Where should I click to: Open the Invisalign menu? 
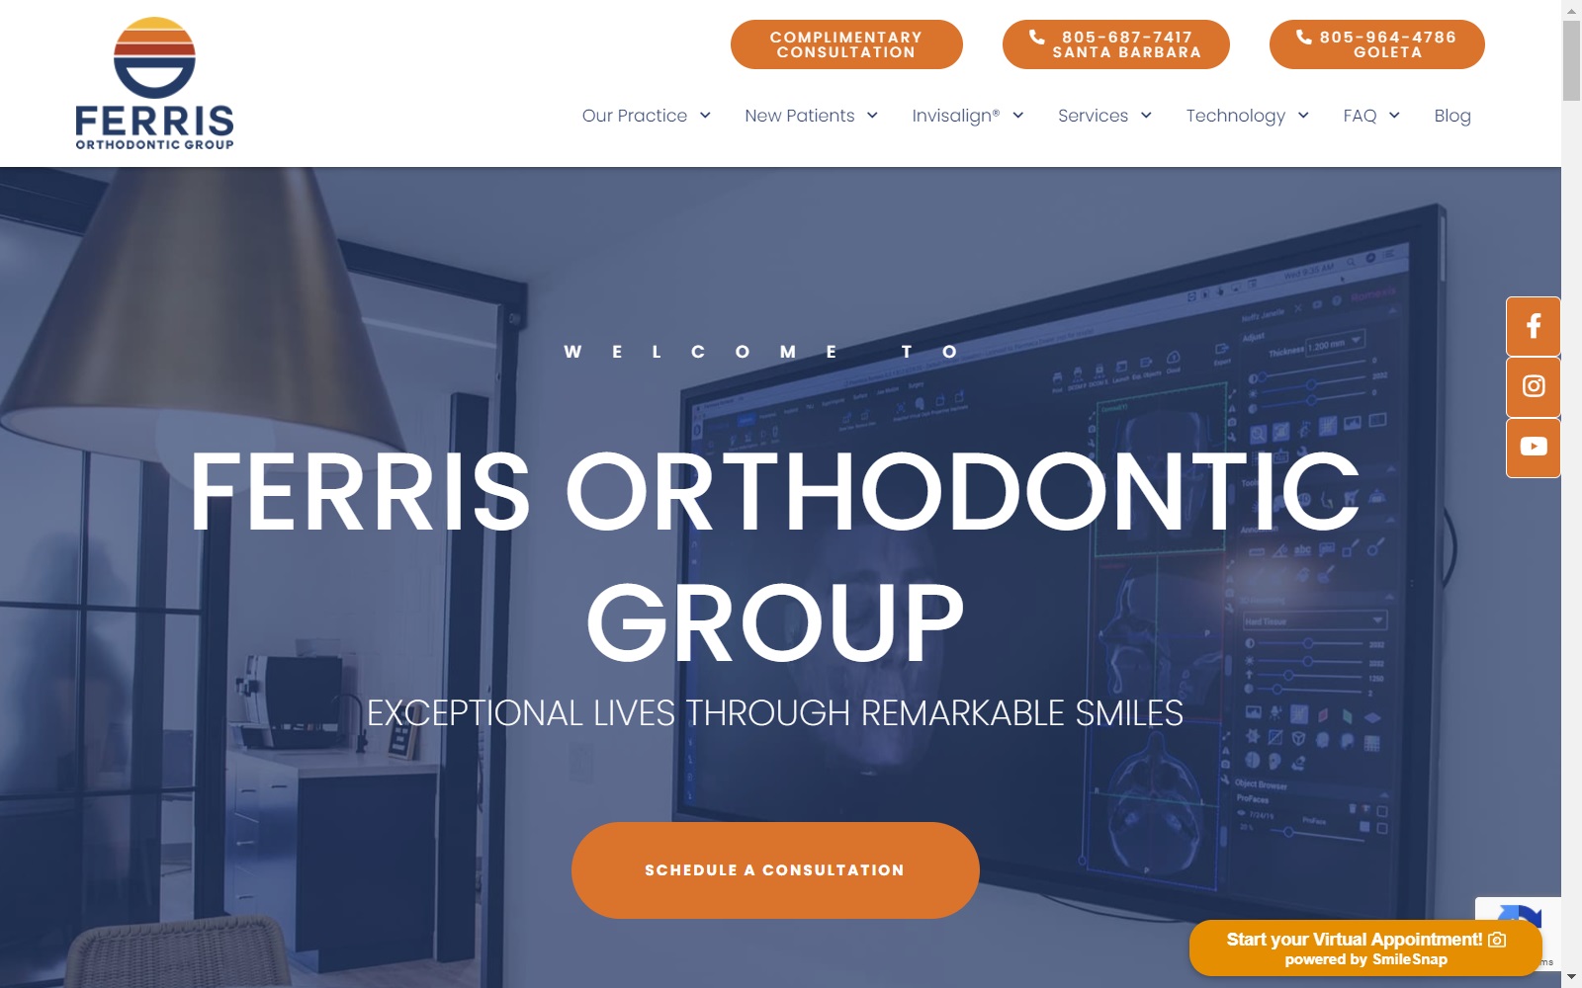tap(955, 116)
